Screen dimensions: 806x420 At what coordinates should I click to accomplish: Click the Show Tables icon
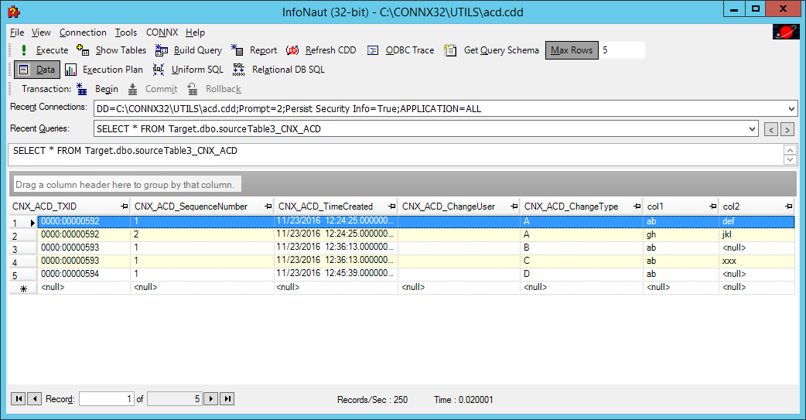83,50
